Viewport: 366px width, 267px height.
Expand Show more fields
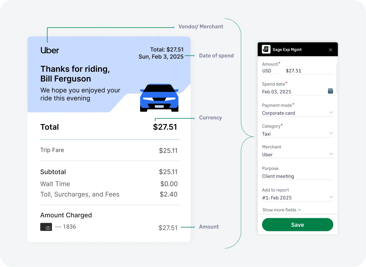(x=281, y=210)
